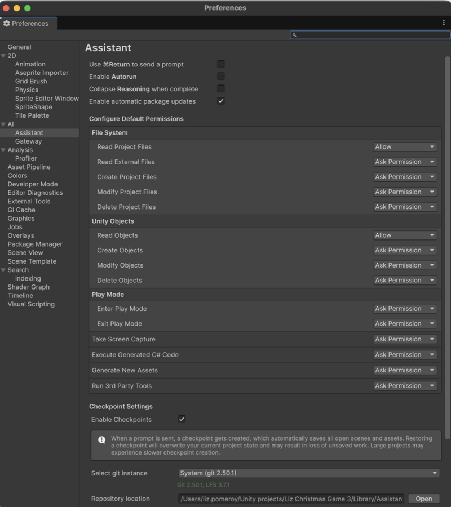Disable Enable automatic package updates
The width and height of the screenshot is (451, 507).
(x=220, y=101)
